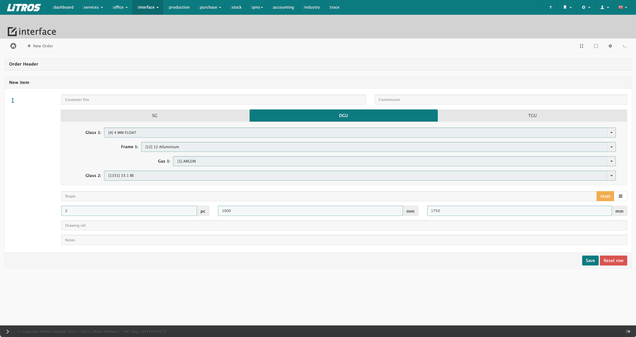Go to :stock
This screenshot has width=636, height=337.
236,7
